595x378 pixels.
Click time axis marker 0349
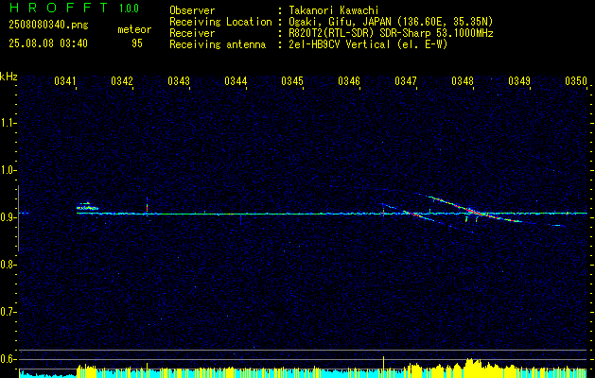pyautogui.click(x=519, y=80)
